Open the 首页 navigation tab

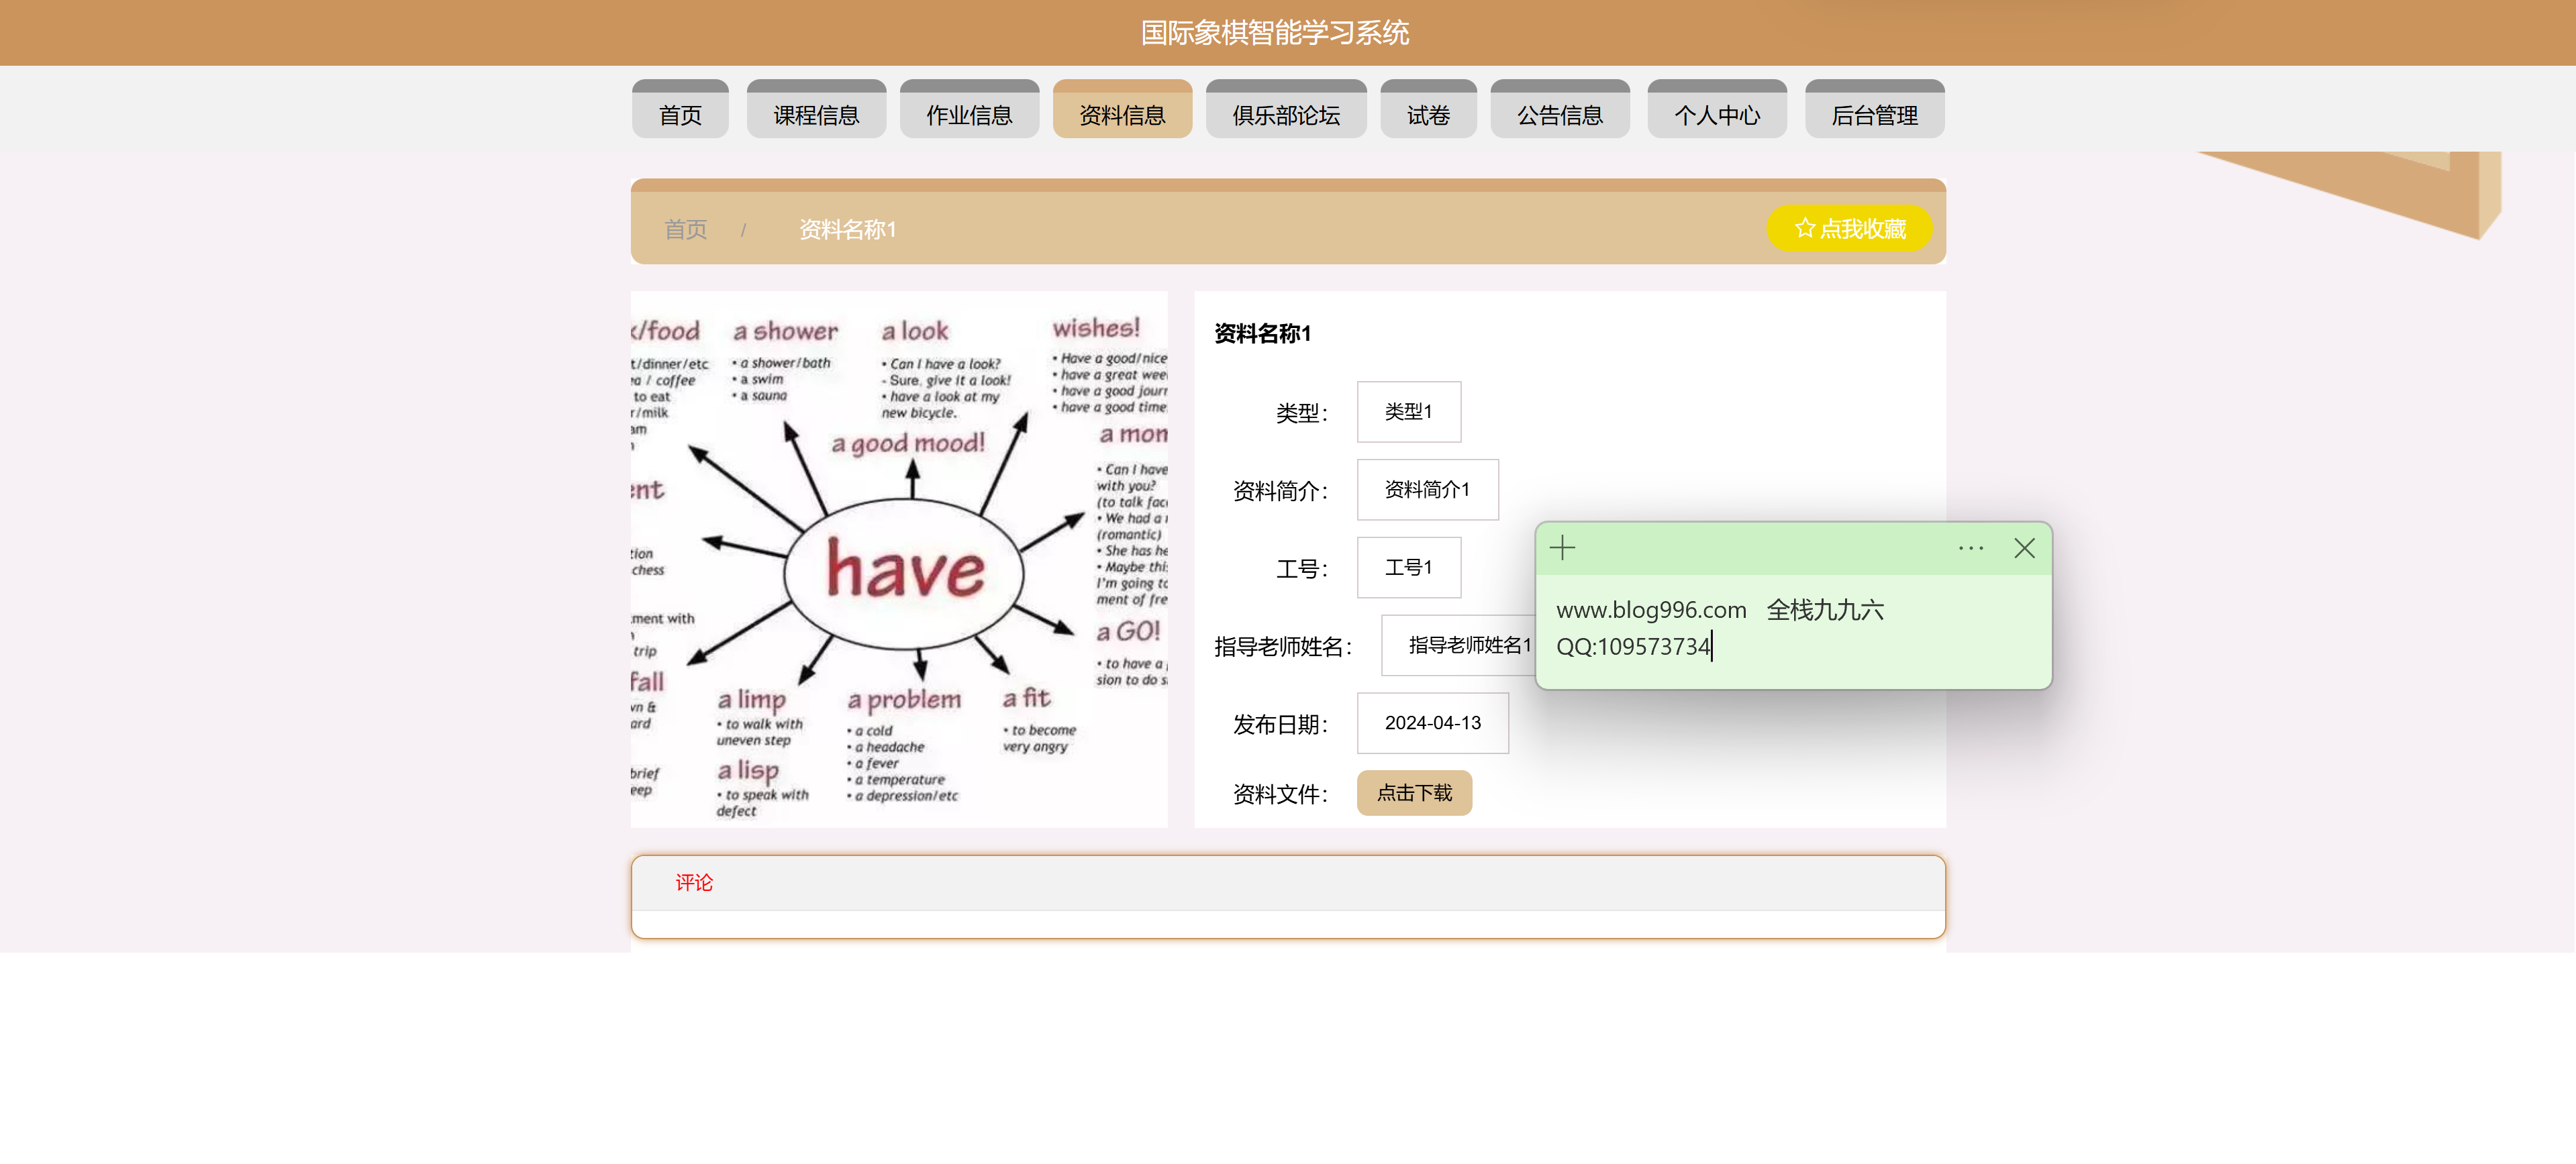tap(680, 114)
